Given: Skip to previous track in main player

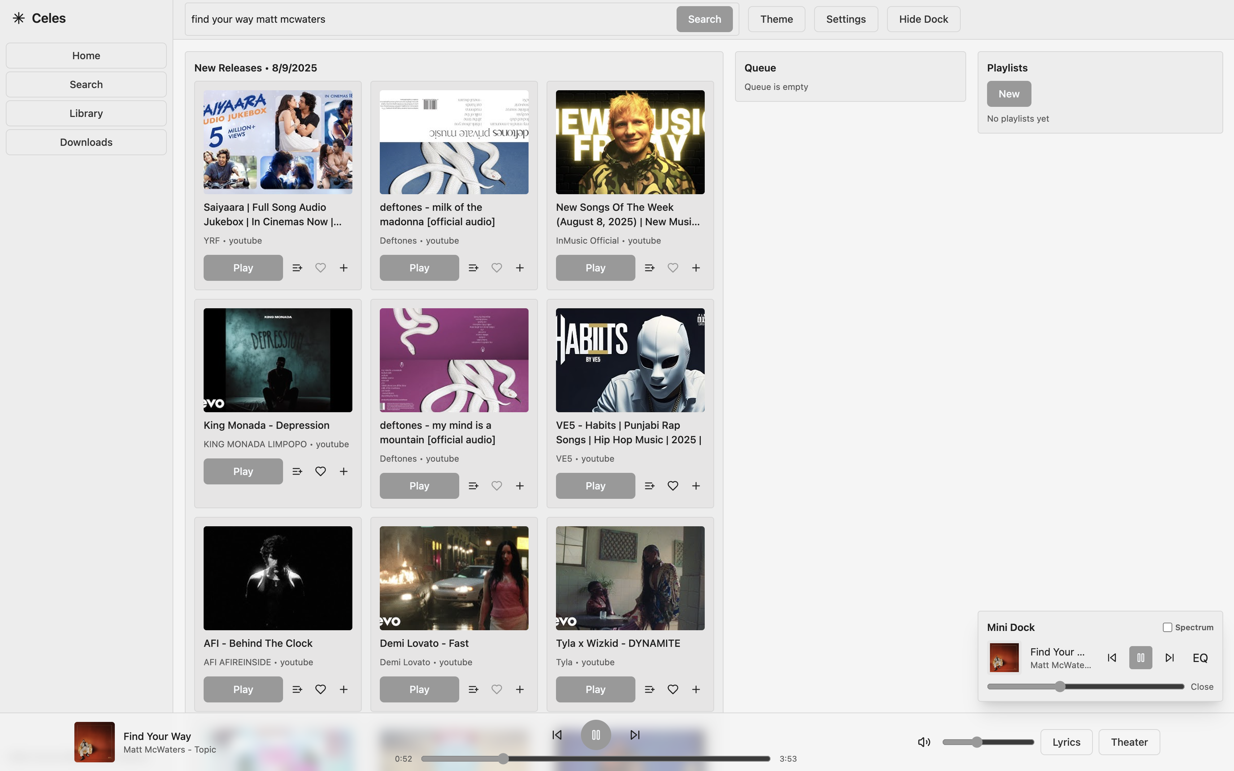Looking at the screenshot, I should 557,735.
